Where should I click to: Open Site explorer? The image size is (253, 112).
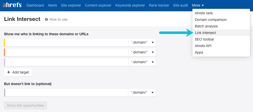coord(71,5)
